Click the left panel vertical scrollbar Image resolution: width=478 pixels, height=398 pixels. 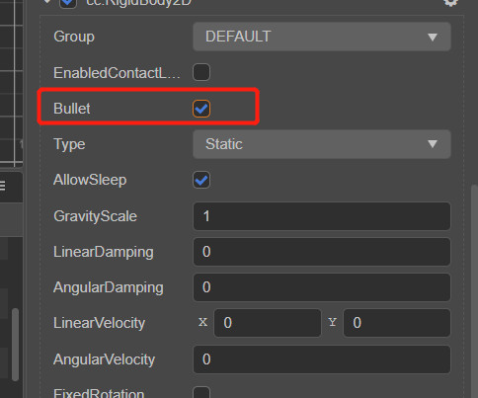click(x=15, y=345)
